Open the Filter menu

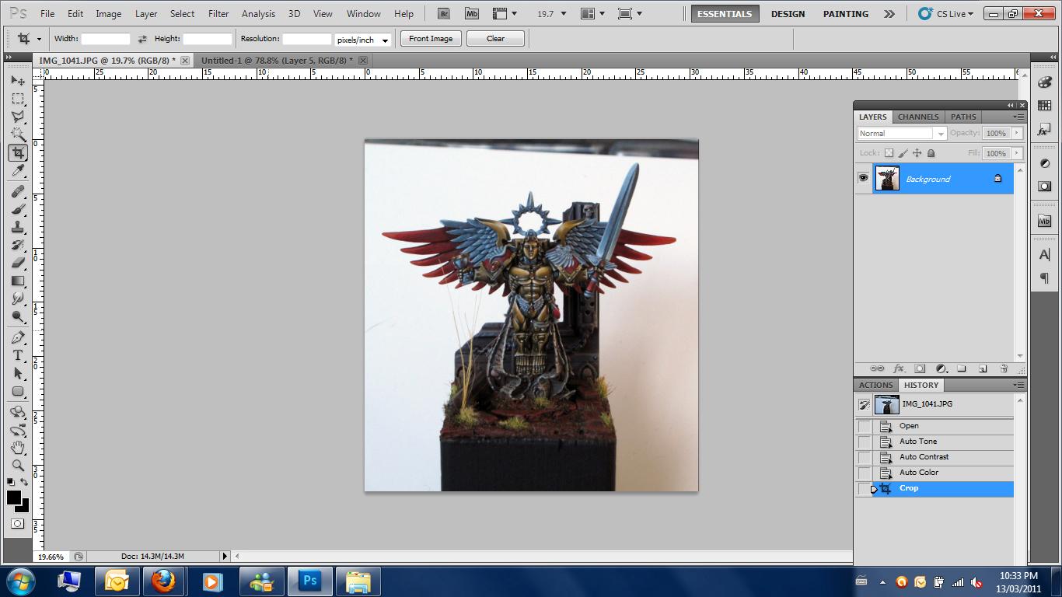click(218, 13)
